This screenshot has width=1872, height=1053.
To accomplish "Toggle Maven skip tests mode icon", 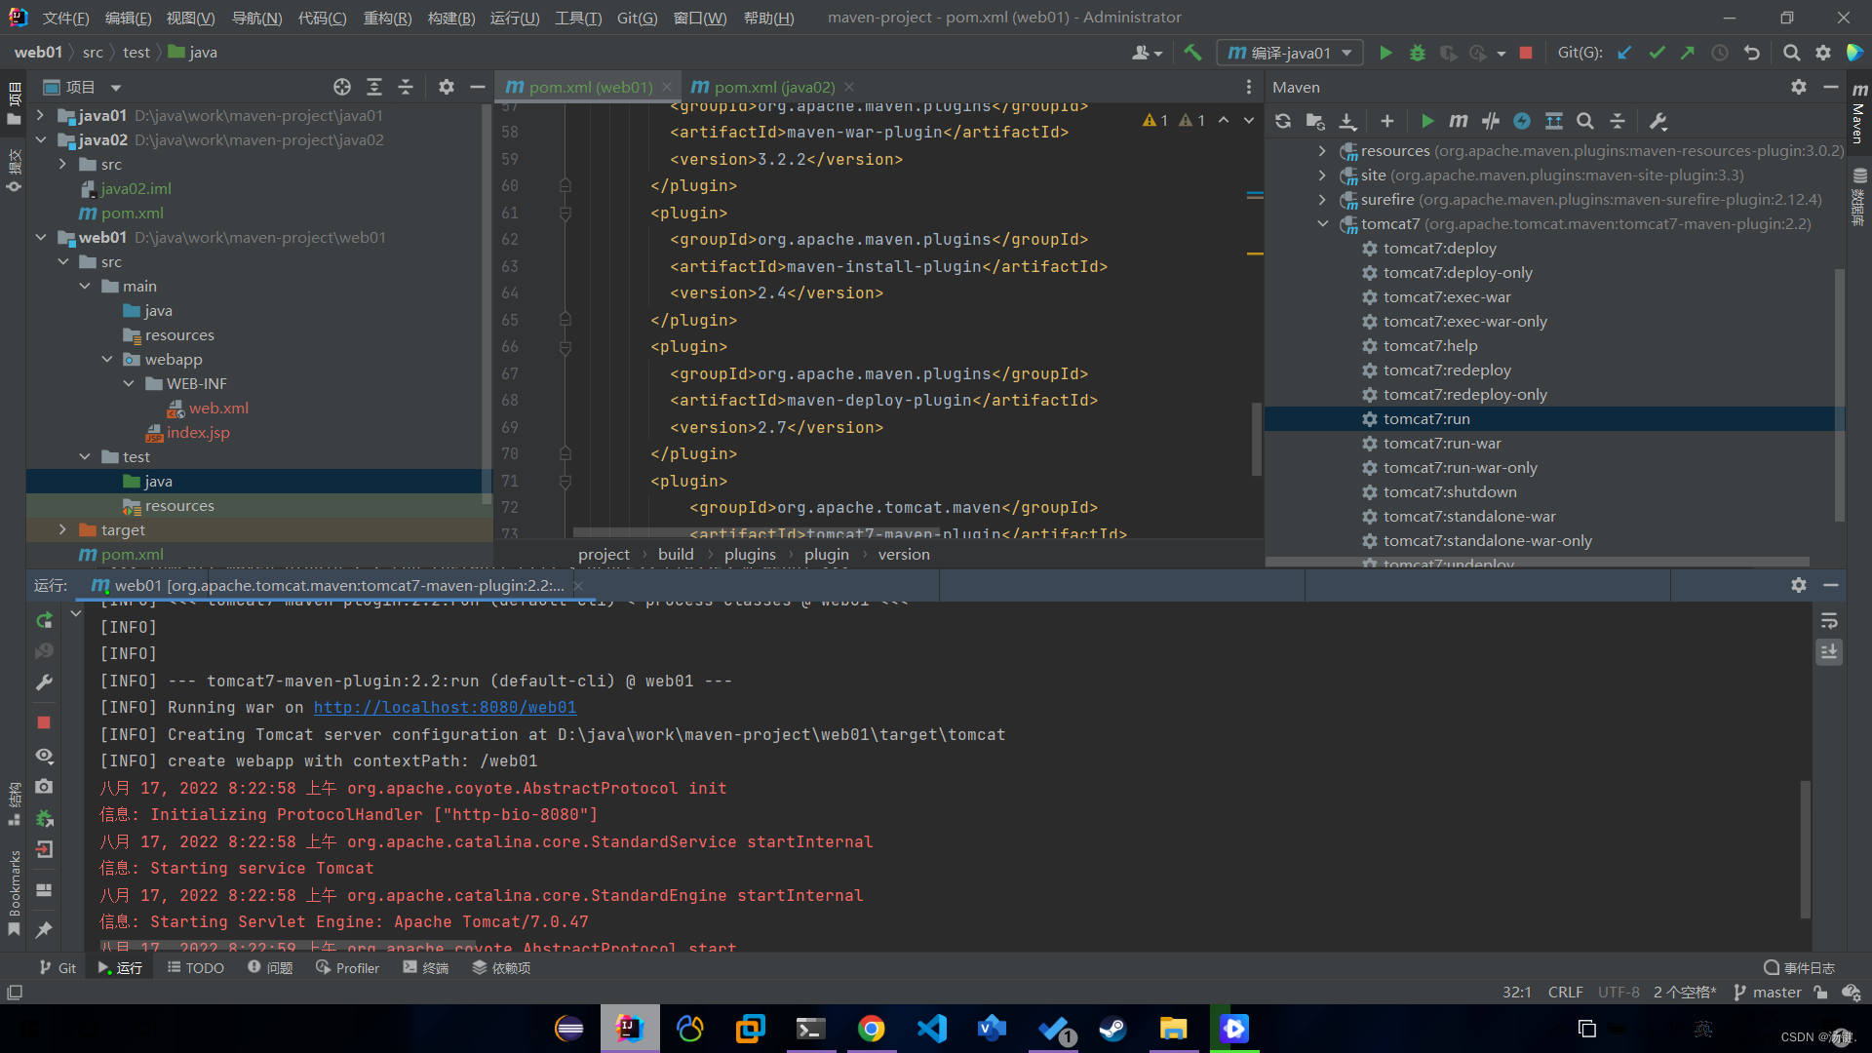I will click(1522, 121).
